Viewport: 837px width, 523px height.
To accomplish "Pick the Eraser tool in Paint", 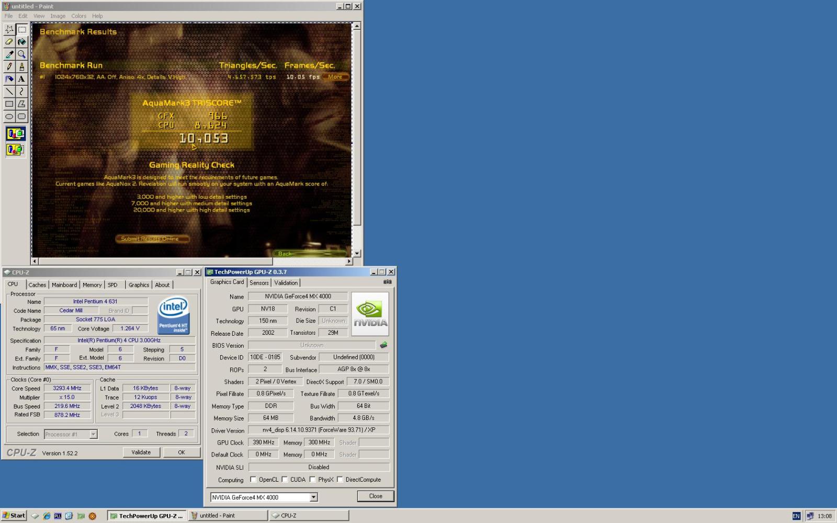I will pyautogui.click(x=9, y=42).
